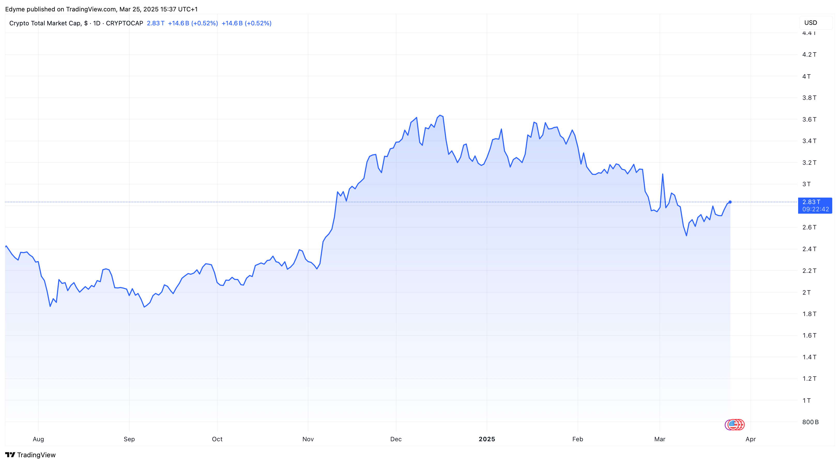Click the 2.83 T value in header legend

[156, 23]
